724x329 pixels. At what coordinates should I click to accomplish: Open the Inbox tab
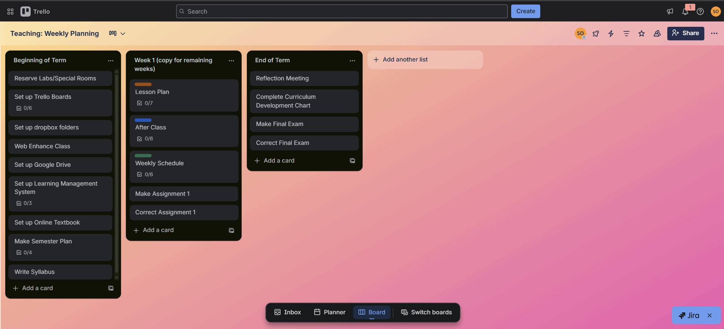click(x=287, y=312)
